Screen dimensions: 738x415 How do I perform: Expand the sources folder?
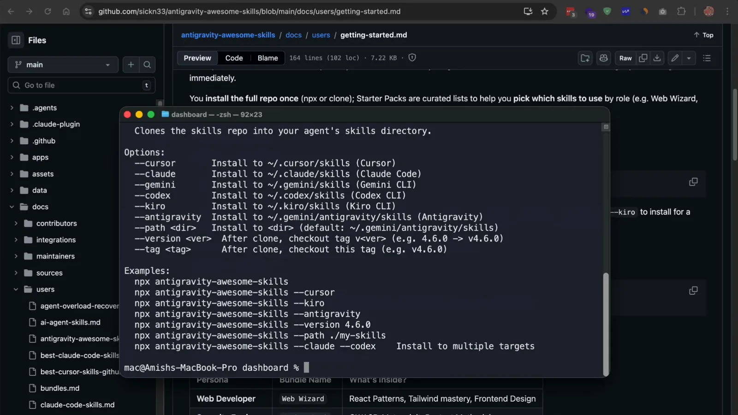pyautogui.click(x=16, y=273)
